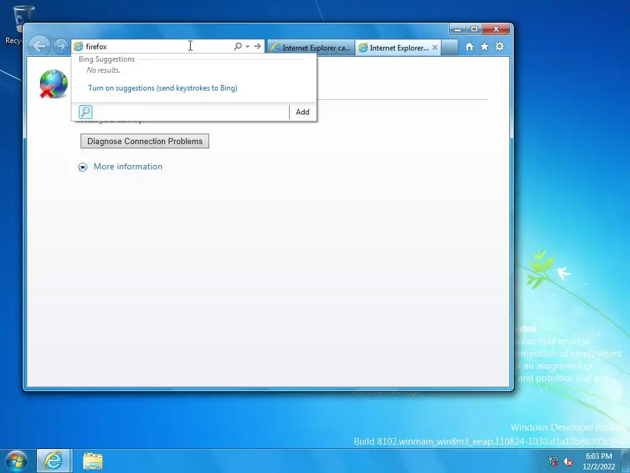This screenshot has width=630, height=473.
Task: Click the muted volume tray icon
Action: click(x=568, y=461)
